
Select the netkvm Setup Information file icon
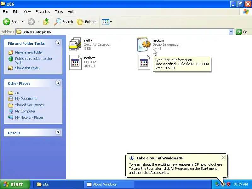[x=144, y=44]
